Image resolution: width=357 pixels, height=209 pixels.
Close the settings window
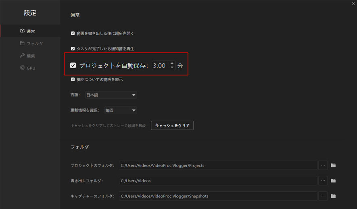point(353,3)
